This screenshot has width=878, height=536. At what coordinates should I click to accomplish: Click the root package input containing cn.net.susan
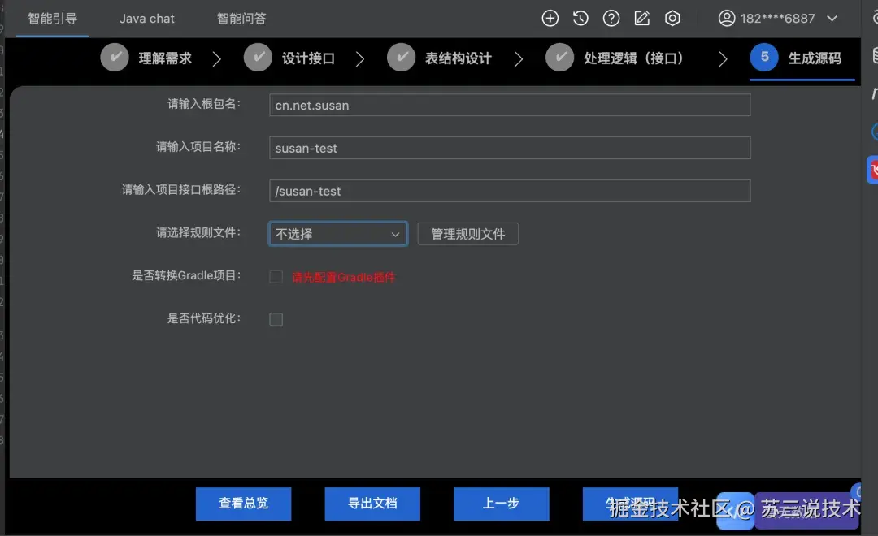(509, 105)
